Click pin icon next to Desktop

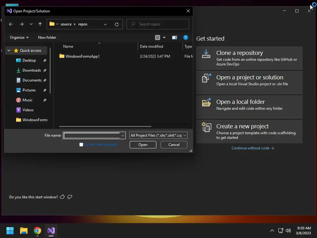(45, 60)
